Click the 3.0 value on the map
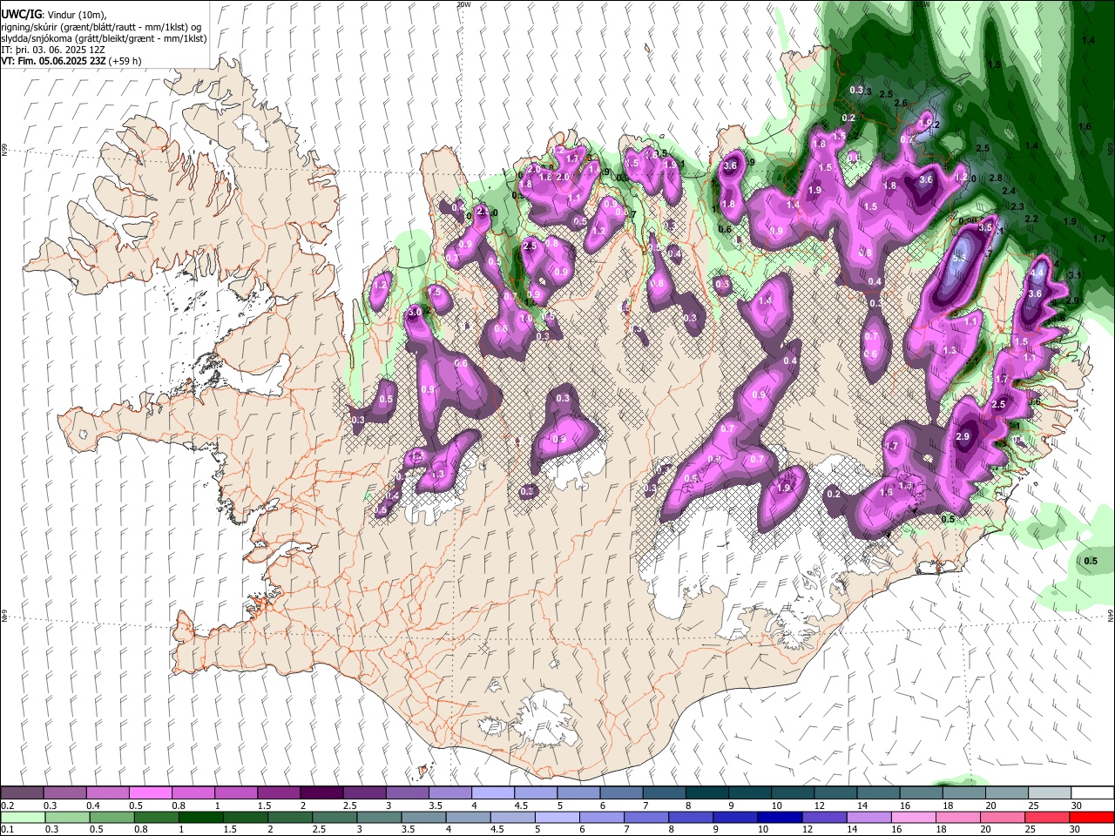1115x836 pixels. (415, 311)
